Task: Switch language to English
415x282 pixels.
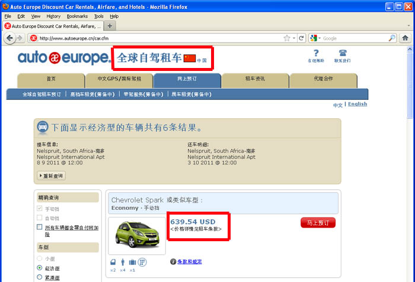Action: pos(357,104)
